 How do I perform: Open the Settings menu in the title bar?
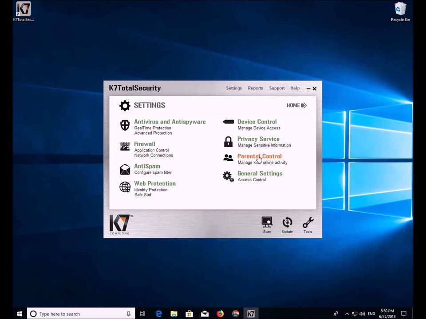click(x=234, y=88)
